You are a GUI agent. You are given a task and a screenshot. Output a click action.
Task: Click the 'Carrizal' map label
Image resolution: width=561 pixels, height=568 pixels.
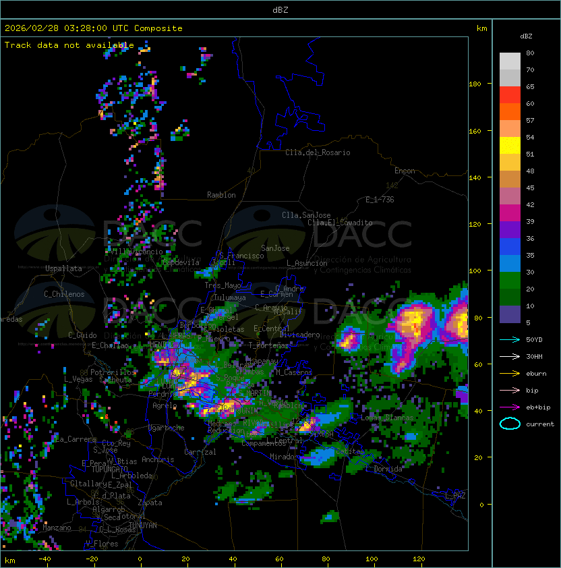(200, 452)
